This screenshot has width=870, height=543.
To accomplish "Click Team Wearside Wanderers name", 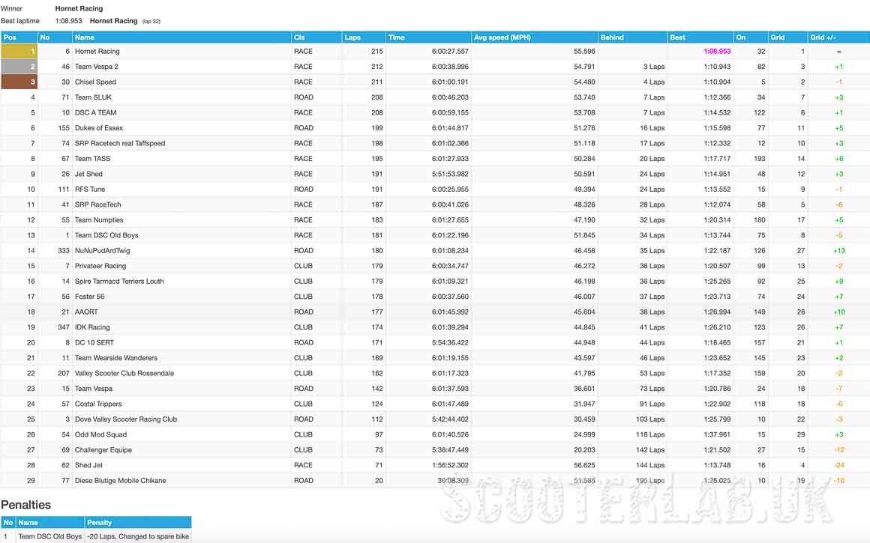I will click(x=116, y=358).
